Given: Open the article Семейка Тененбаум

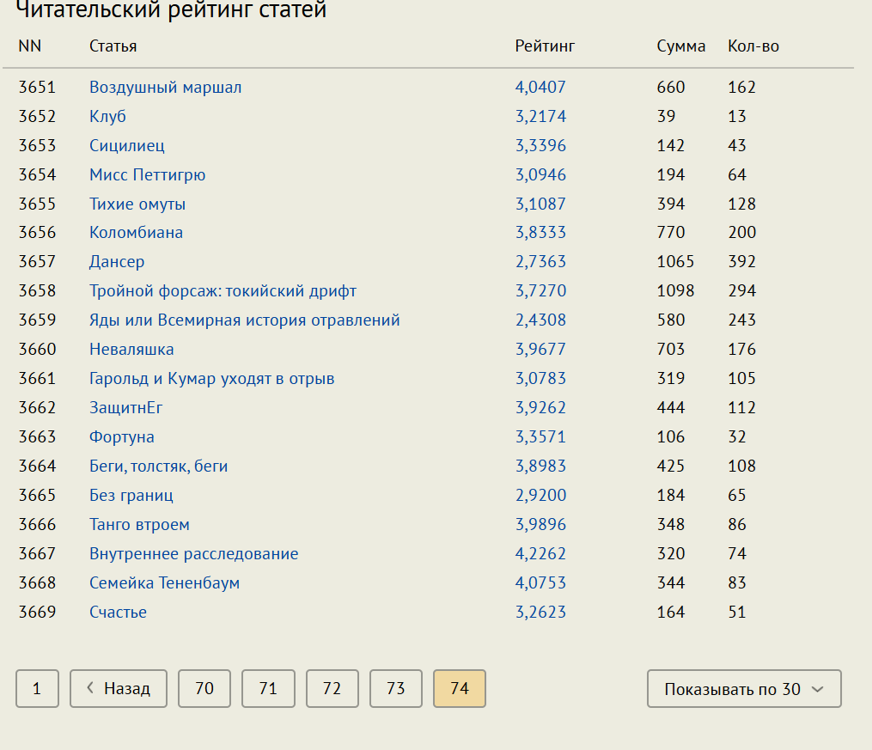Looking at the screenshot, I should pos(164,582).
